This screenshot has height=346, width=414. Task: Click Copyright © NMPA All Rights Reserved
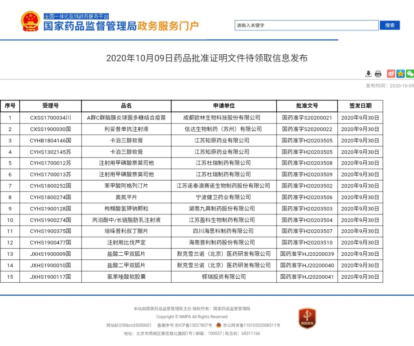[x=192, y=317]
